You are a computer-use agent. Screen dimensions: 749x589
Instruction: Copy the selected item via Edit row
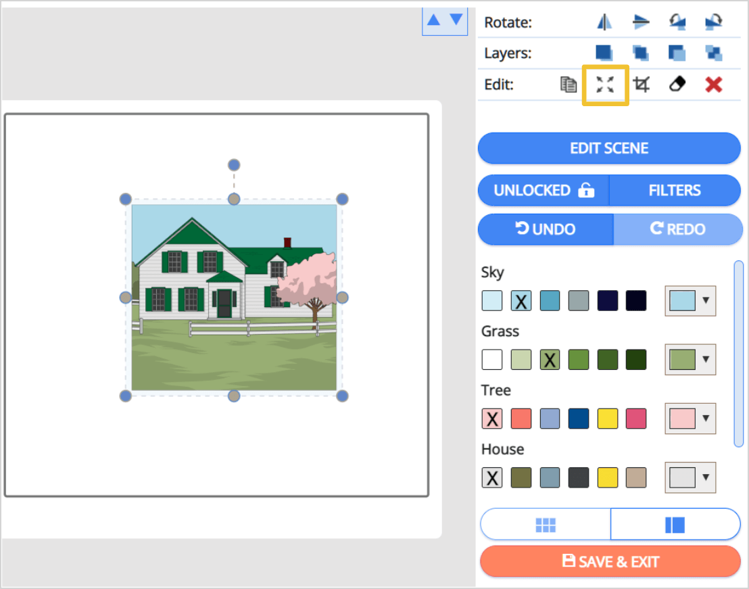coord(569,85)
